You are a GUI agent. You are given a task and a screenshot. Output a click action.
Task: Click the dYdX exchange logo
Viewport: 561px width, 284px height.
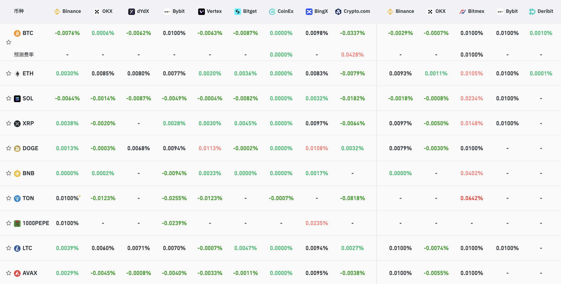(x=132, y=12)
